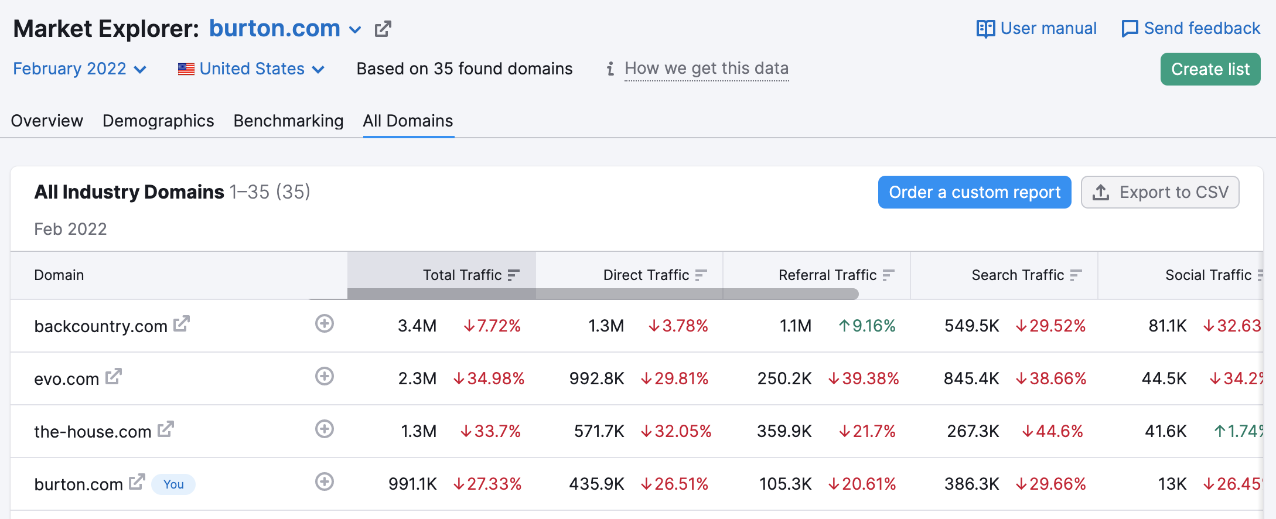Click the the-house.com domain name

(x=93, y=432)
